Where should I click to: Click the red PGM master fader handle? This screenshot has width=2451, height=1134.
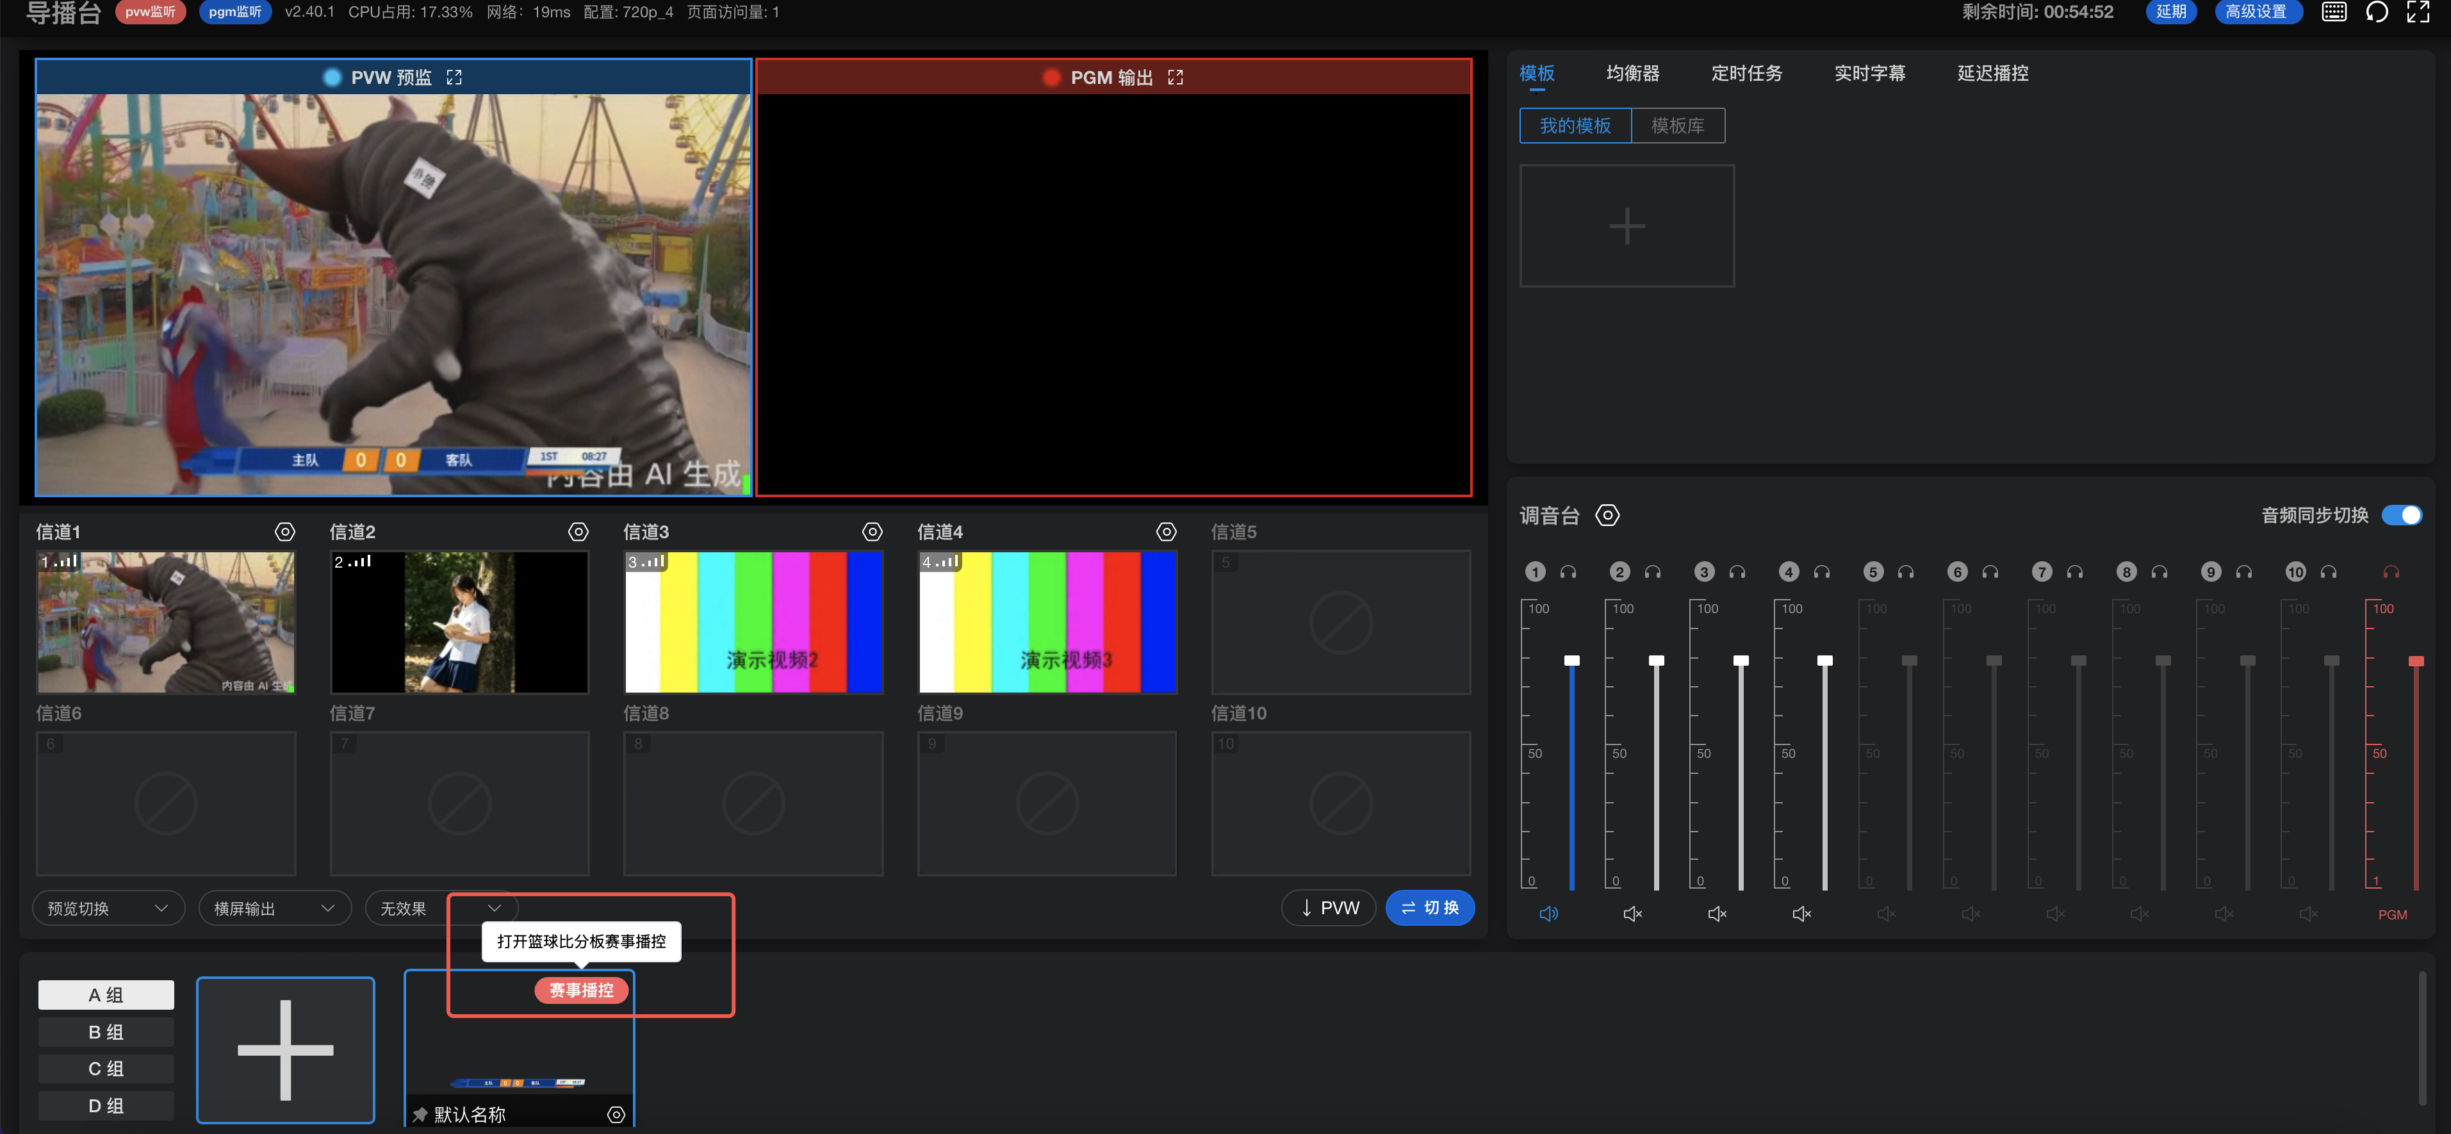click(x=2416, y=661)
